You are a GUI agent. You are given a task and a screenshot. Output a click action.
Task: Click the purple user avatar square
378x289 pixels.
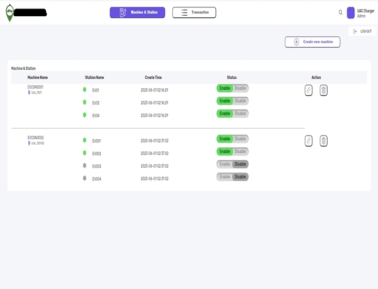click(x=351, y=13)
